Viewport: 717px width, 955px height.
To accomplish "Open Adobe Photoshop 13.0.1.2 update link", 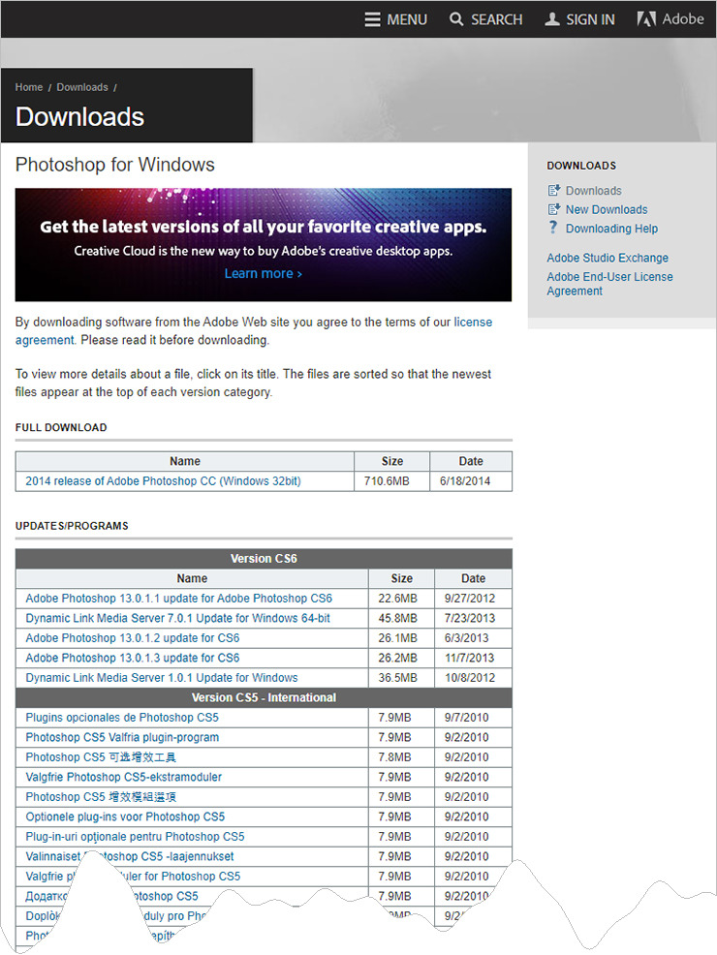I will (x=132, y=637).
